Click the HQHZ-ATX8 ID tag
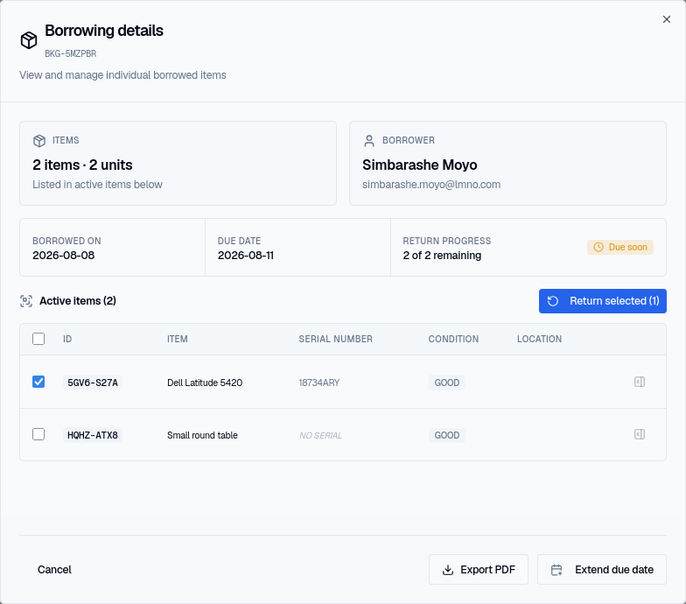The width and height of the screenshot is (686, 604). tap(93, 435)
